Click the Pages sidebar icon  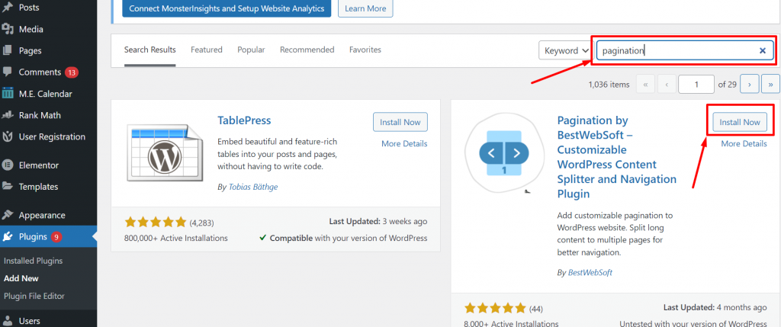(x=8, y=50)
